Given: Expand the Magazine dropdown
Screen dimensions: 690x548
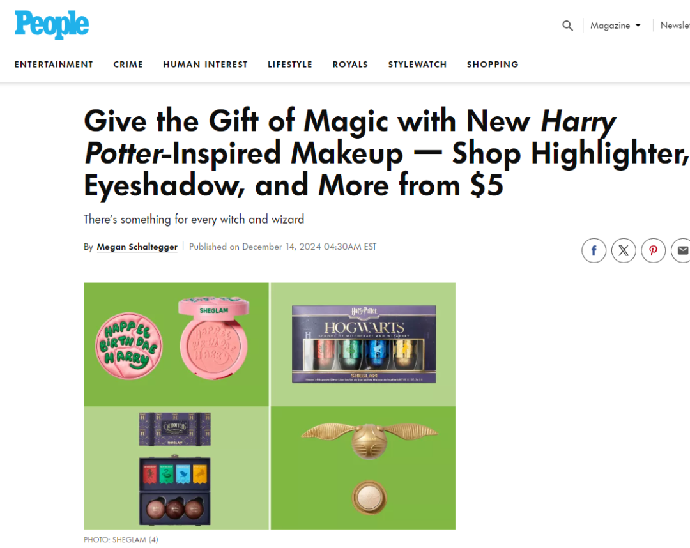Looking at the screenshot, I should pyautogui.click(x=615, y=26).
